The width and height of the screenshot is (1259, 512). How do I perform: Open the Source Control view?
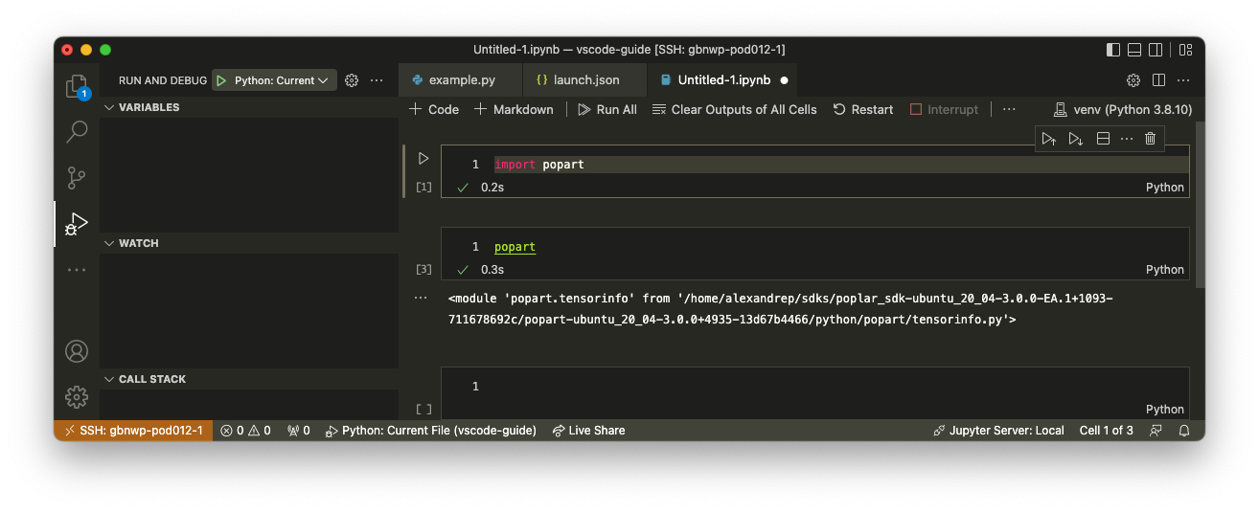[77, 177]
